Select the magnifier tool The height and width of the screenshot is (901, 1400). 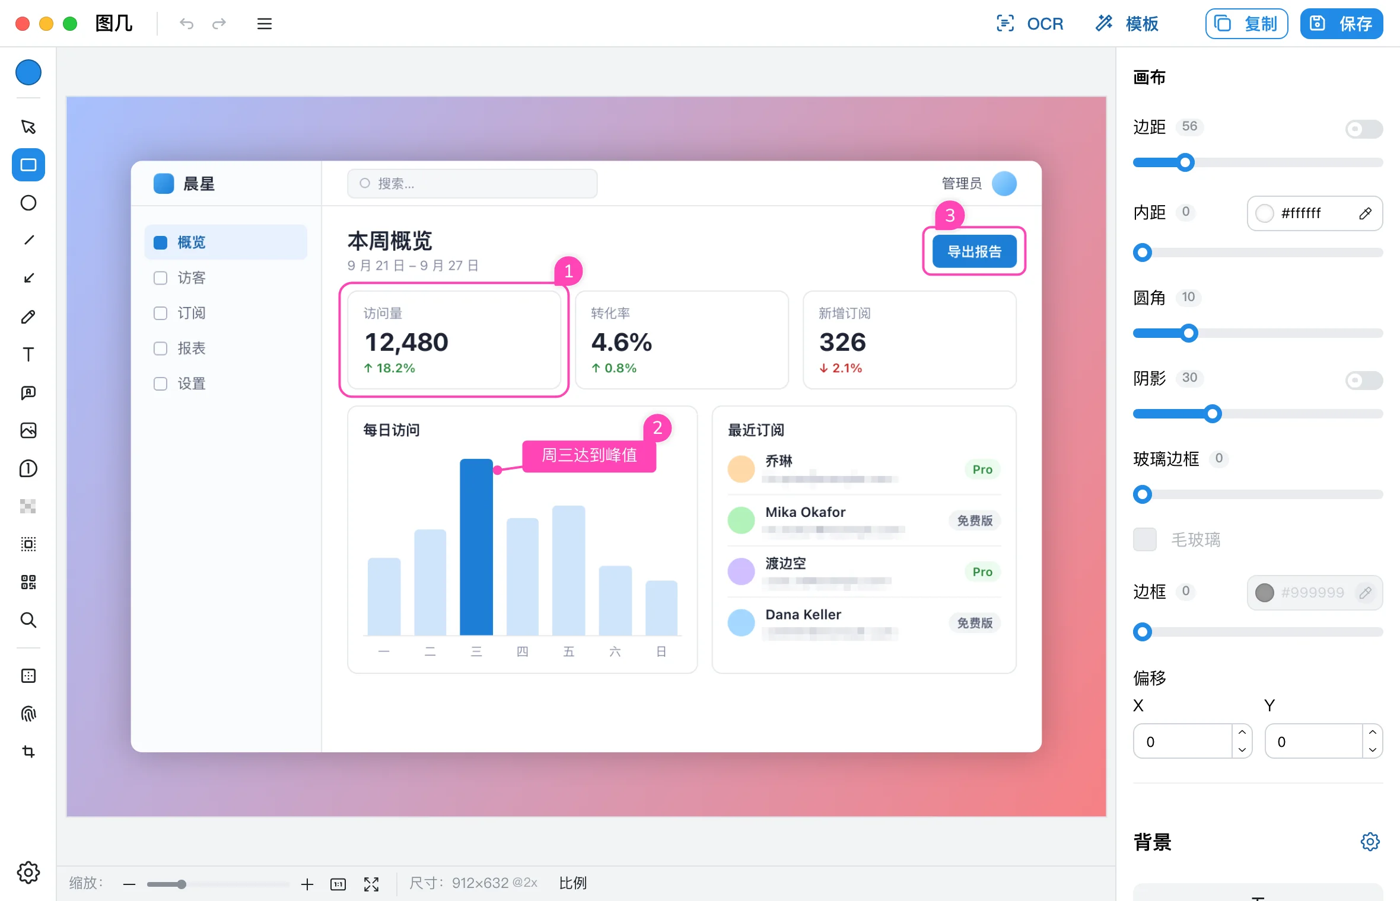[28, 620]
